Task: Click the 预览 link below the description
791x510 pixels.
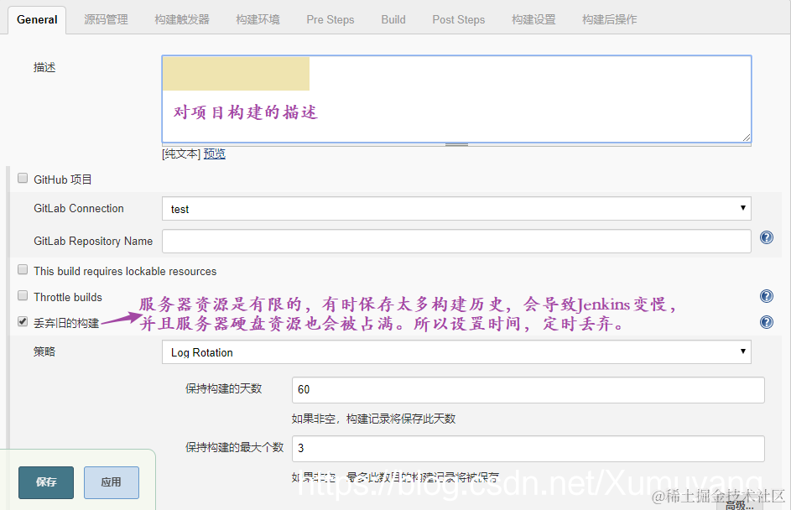Action: pos(214,154)
